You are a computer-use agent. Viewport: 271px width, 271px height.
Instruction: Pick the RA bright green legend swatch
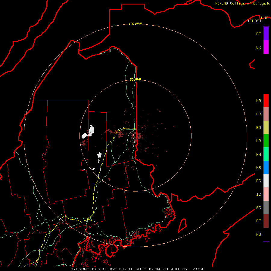pyautogui.click(x=266, y=154)
